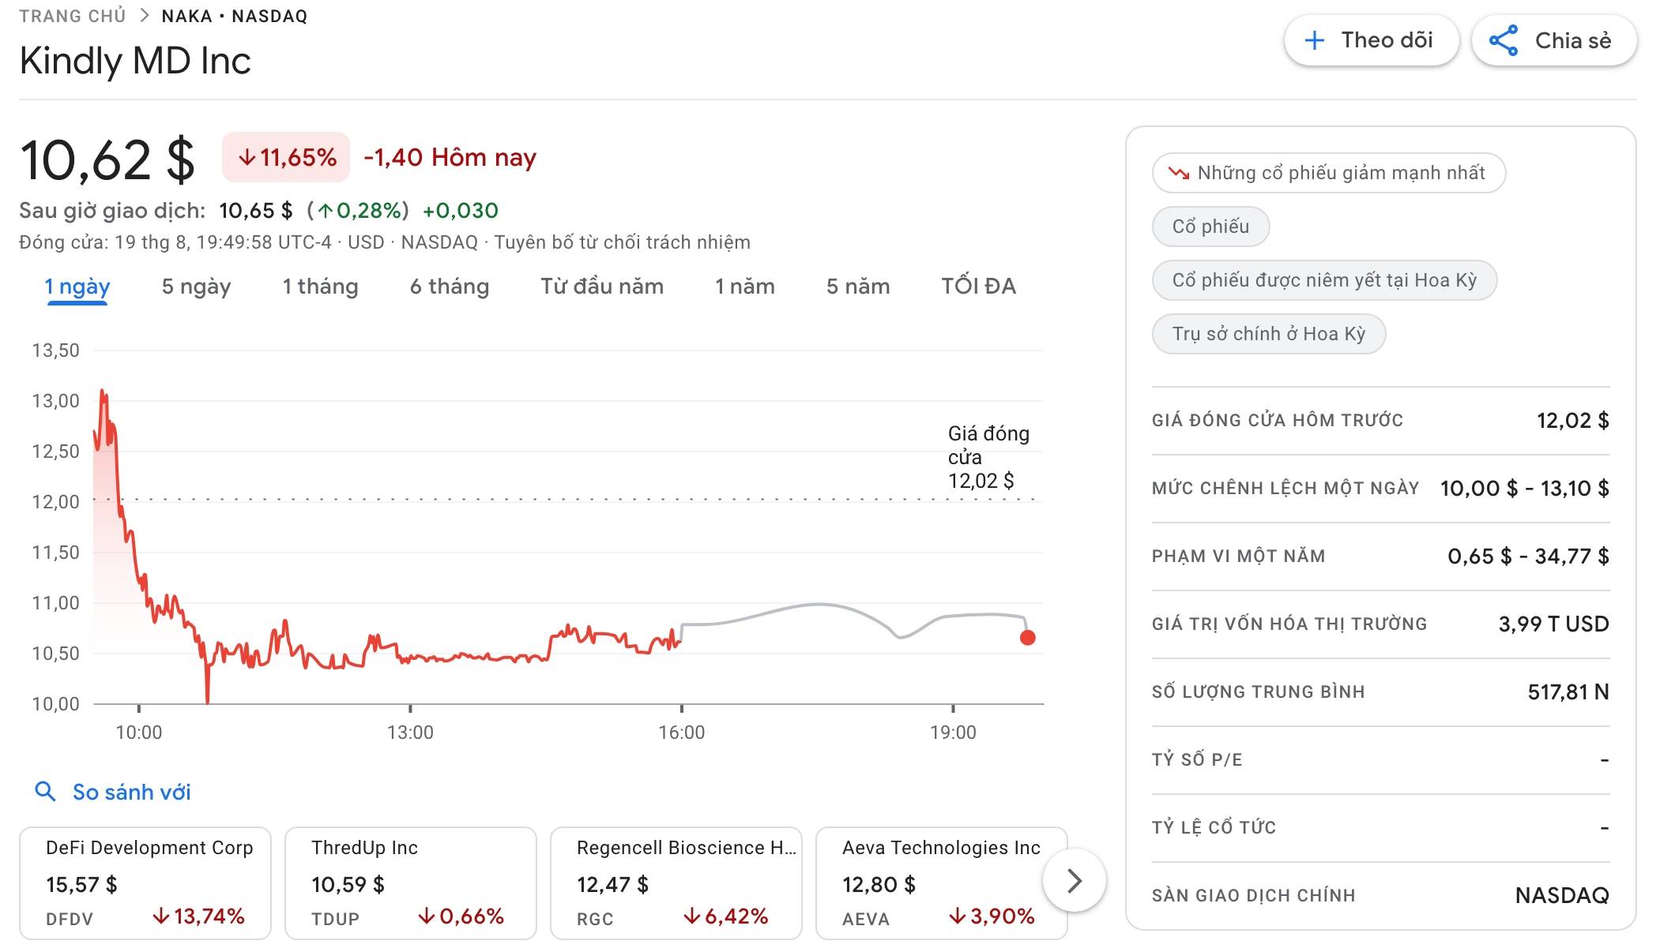The image size is (1660, 952).
Task: Click the -11,65% change badge
Action: click(x=286, y=157)
